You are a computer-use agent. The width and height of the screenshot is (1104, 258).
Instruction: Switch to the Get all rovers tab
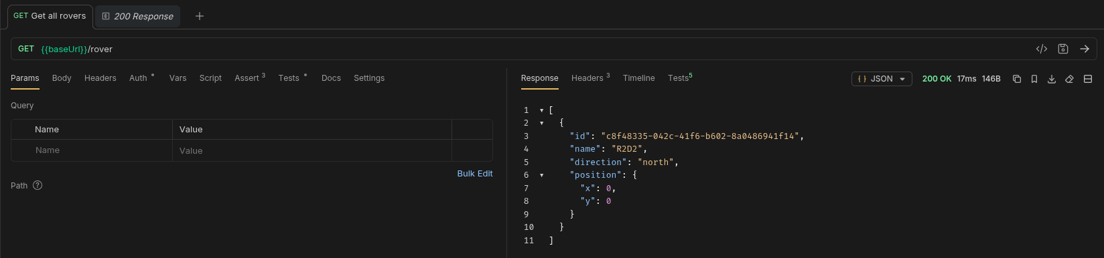click(x=50, y=16)
